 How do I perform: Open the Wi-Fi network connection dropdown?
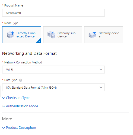(53, 70)
